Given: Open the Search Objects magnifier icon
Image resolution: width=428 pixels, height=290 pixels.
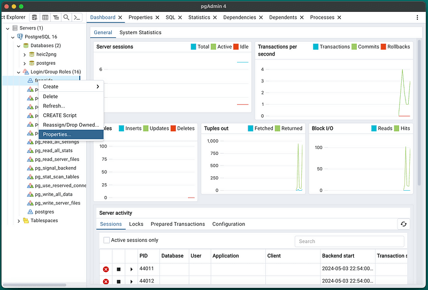Looking at the screenshot, I should pos(66,18).
